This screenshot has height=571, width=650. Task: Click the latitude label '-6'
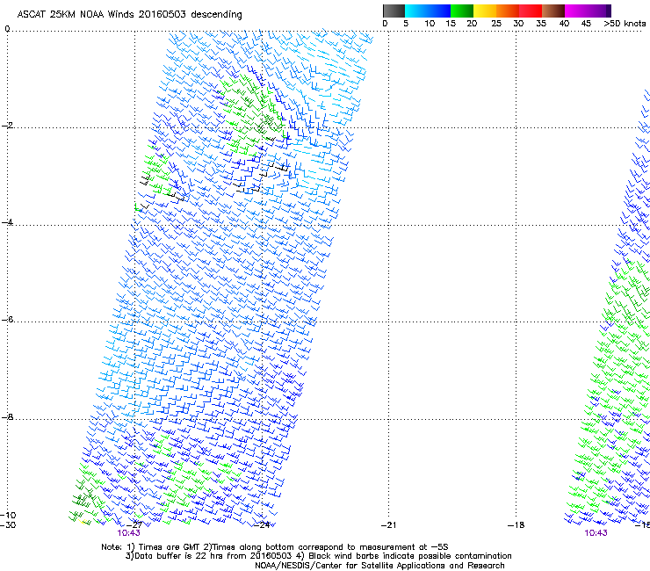(x=8, y=320)
